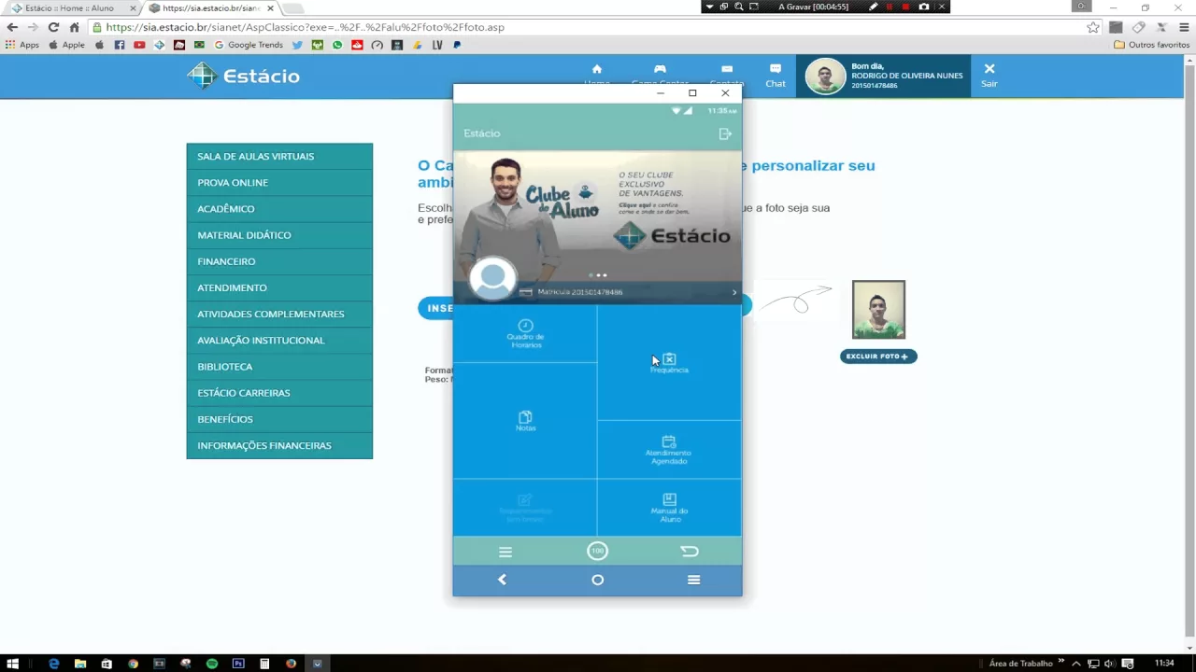Click the Home icon in site header
The image size is (1196, 672).
click(597, 69)
